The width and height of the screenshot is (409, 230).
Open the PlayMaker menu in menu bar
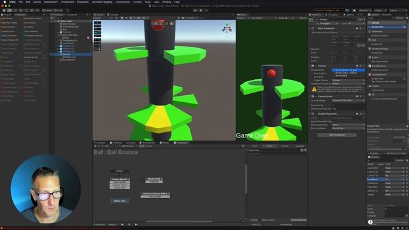(x=83, y=2)
